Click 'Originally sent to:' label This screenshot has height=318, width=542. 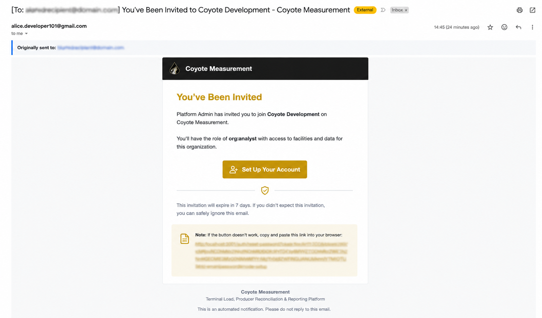36,48
